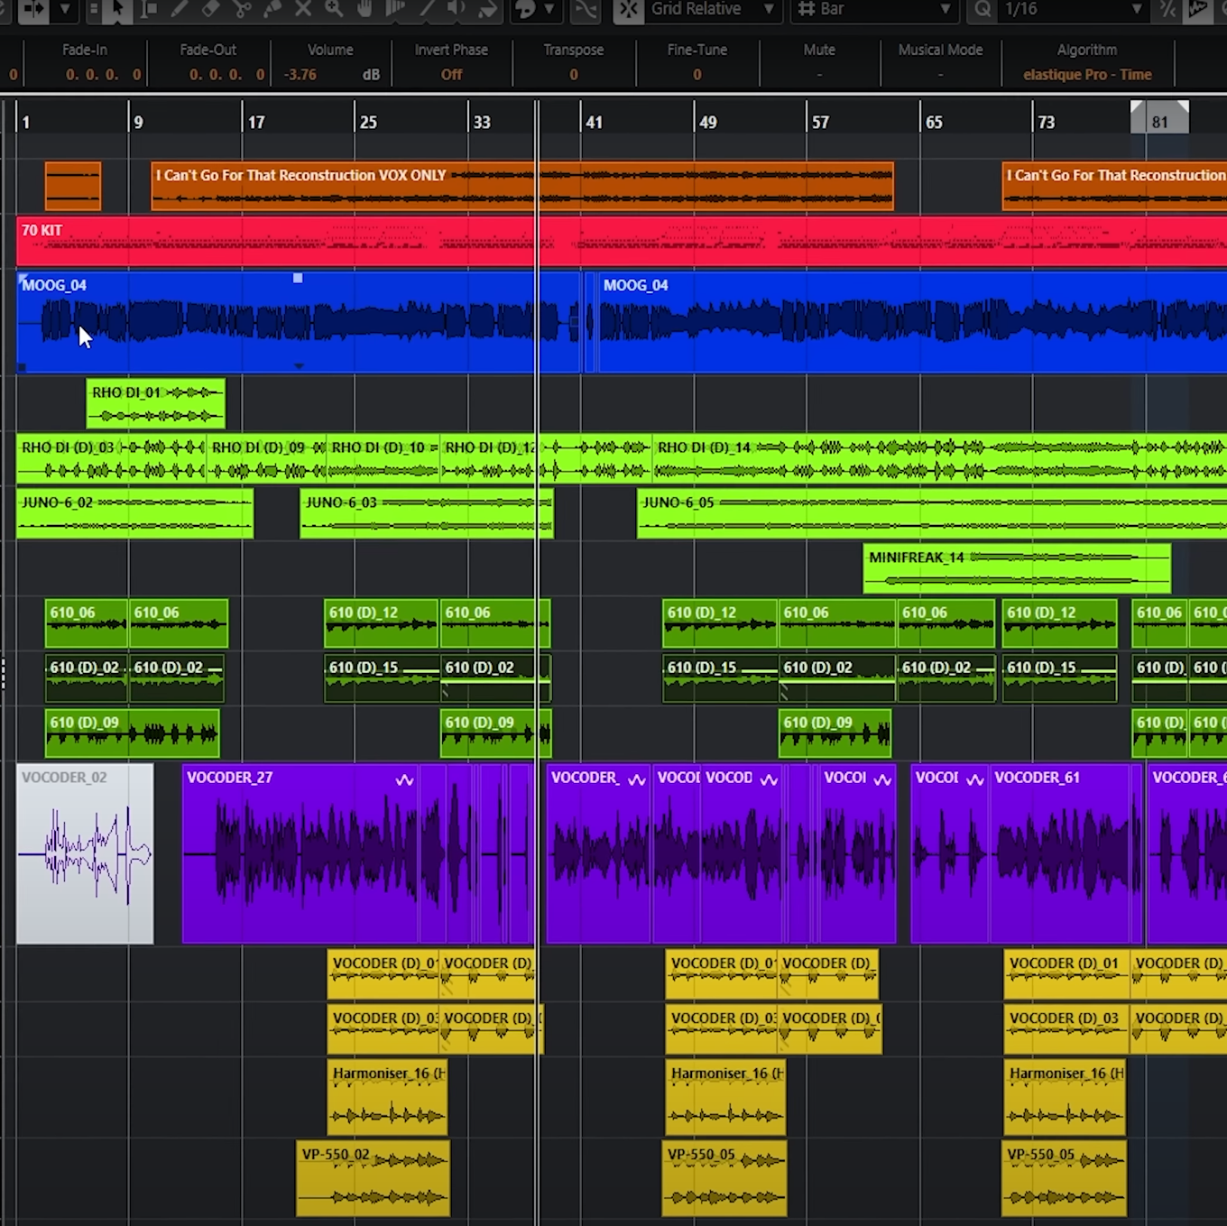
Task: Select the Mute X tool
Action: [x=303, y=9]
